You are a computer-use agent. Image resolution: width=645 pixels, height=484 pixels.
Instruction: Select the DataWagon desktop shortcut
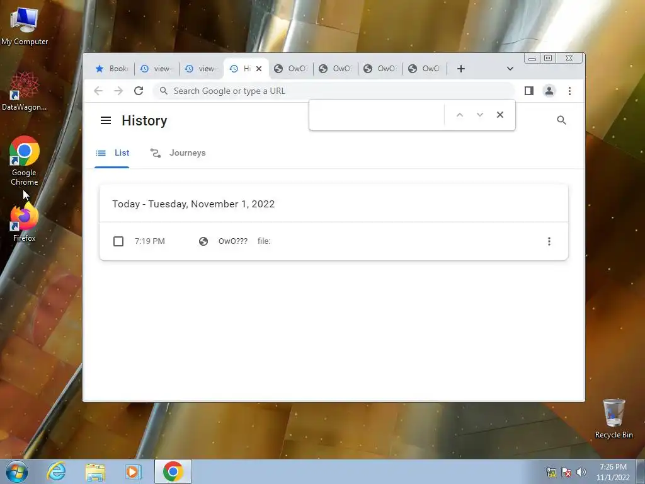tap(25, 91)
